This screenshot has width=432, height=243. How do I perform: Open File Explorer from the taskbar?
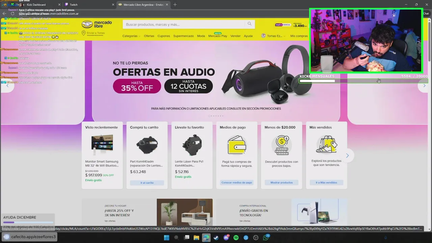click(x=196, y=238)
